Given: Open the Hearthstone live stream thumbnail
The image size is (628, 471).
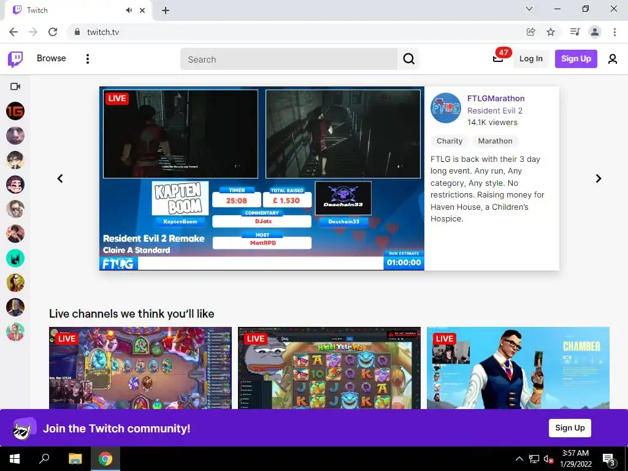Looking at the screenshot, I should [x=140, y=368].
